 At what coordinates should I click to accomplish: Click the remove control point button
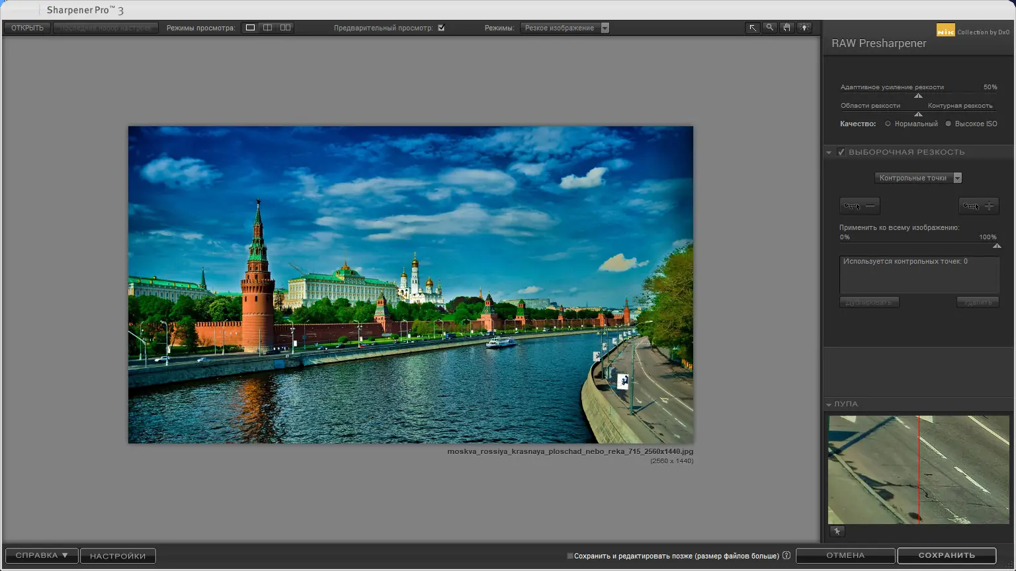coord(859,206)
